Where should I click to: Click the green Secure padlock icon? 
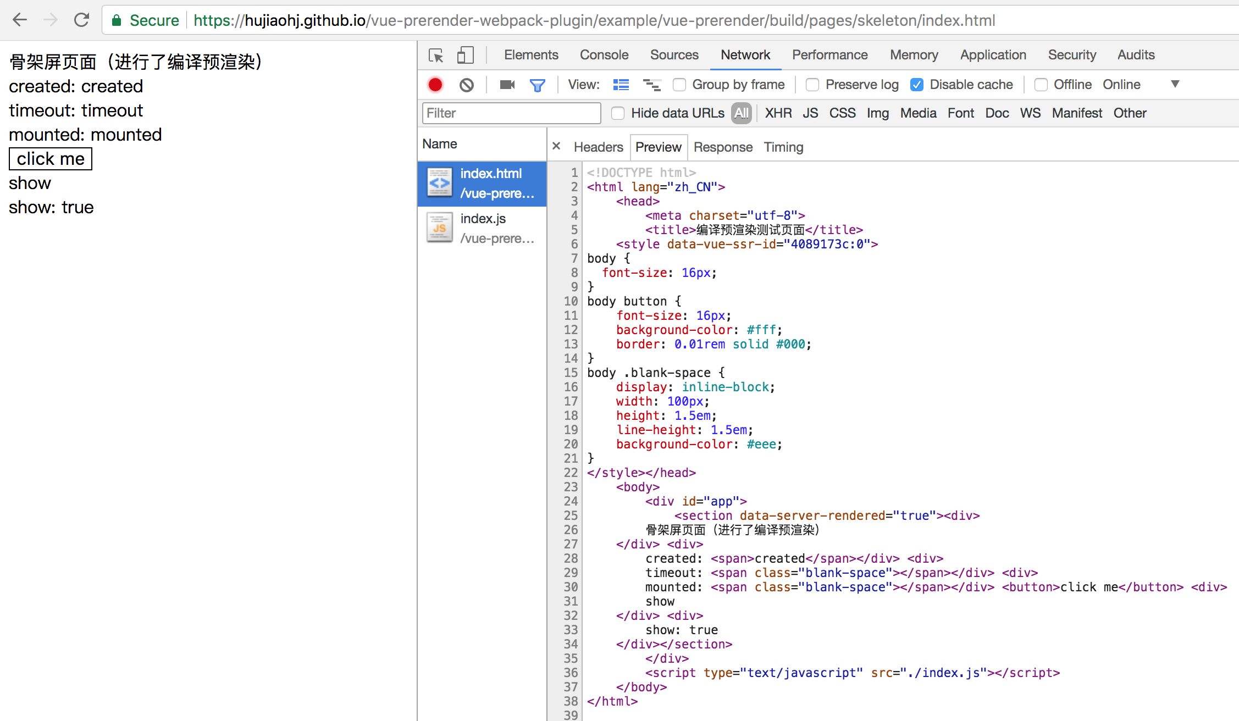coord(117,21)
